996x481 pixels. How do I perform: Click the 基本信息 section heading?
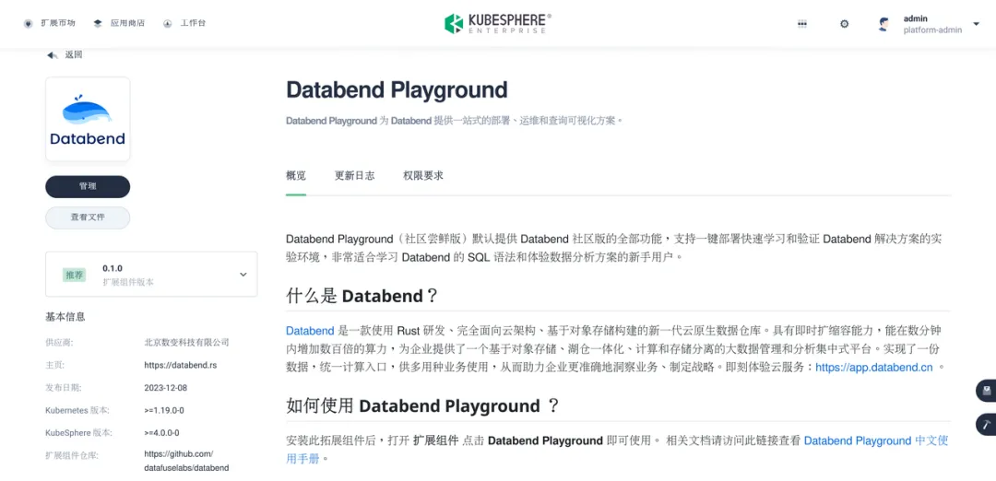coord(65,316)
